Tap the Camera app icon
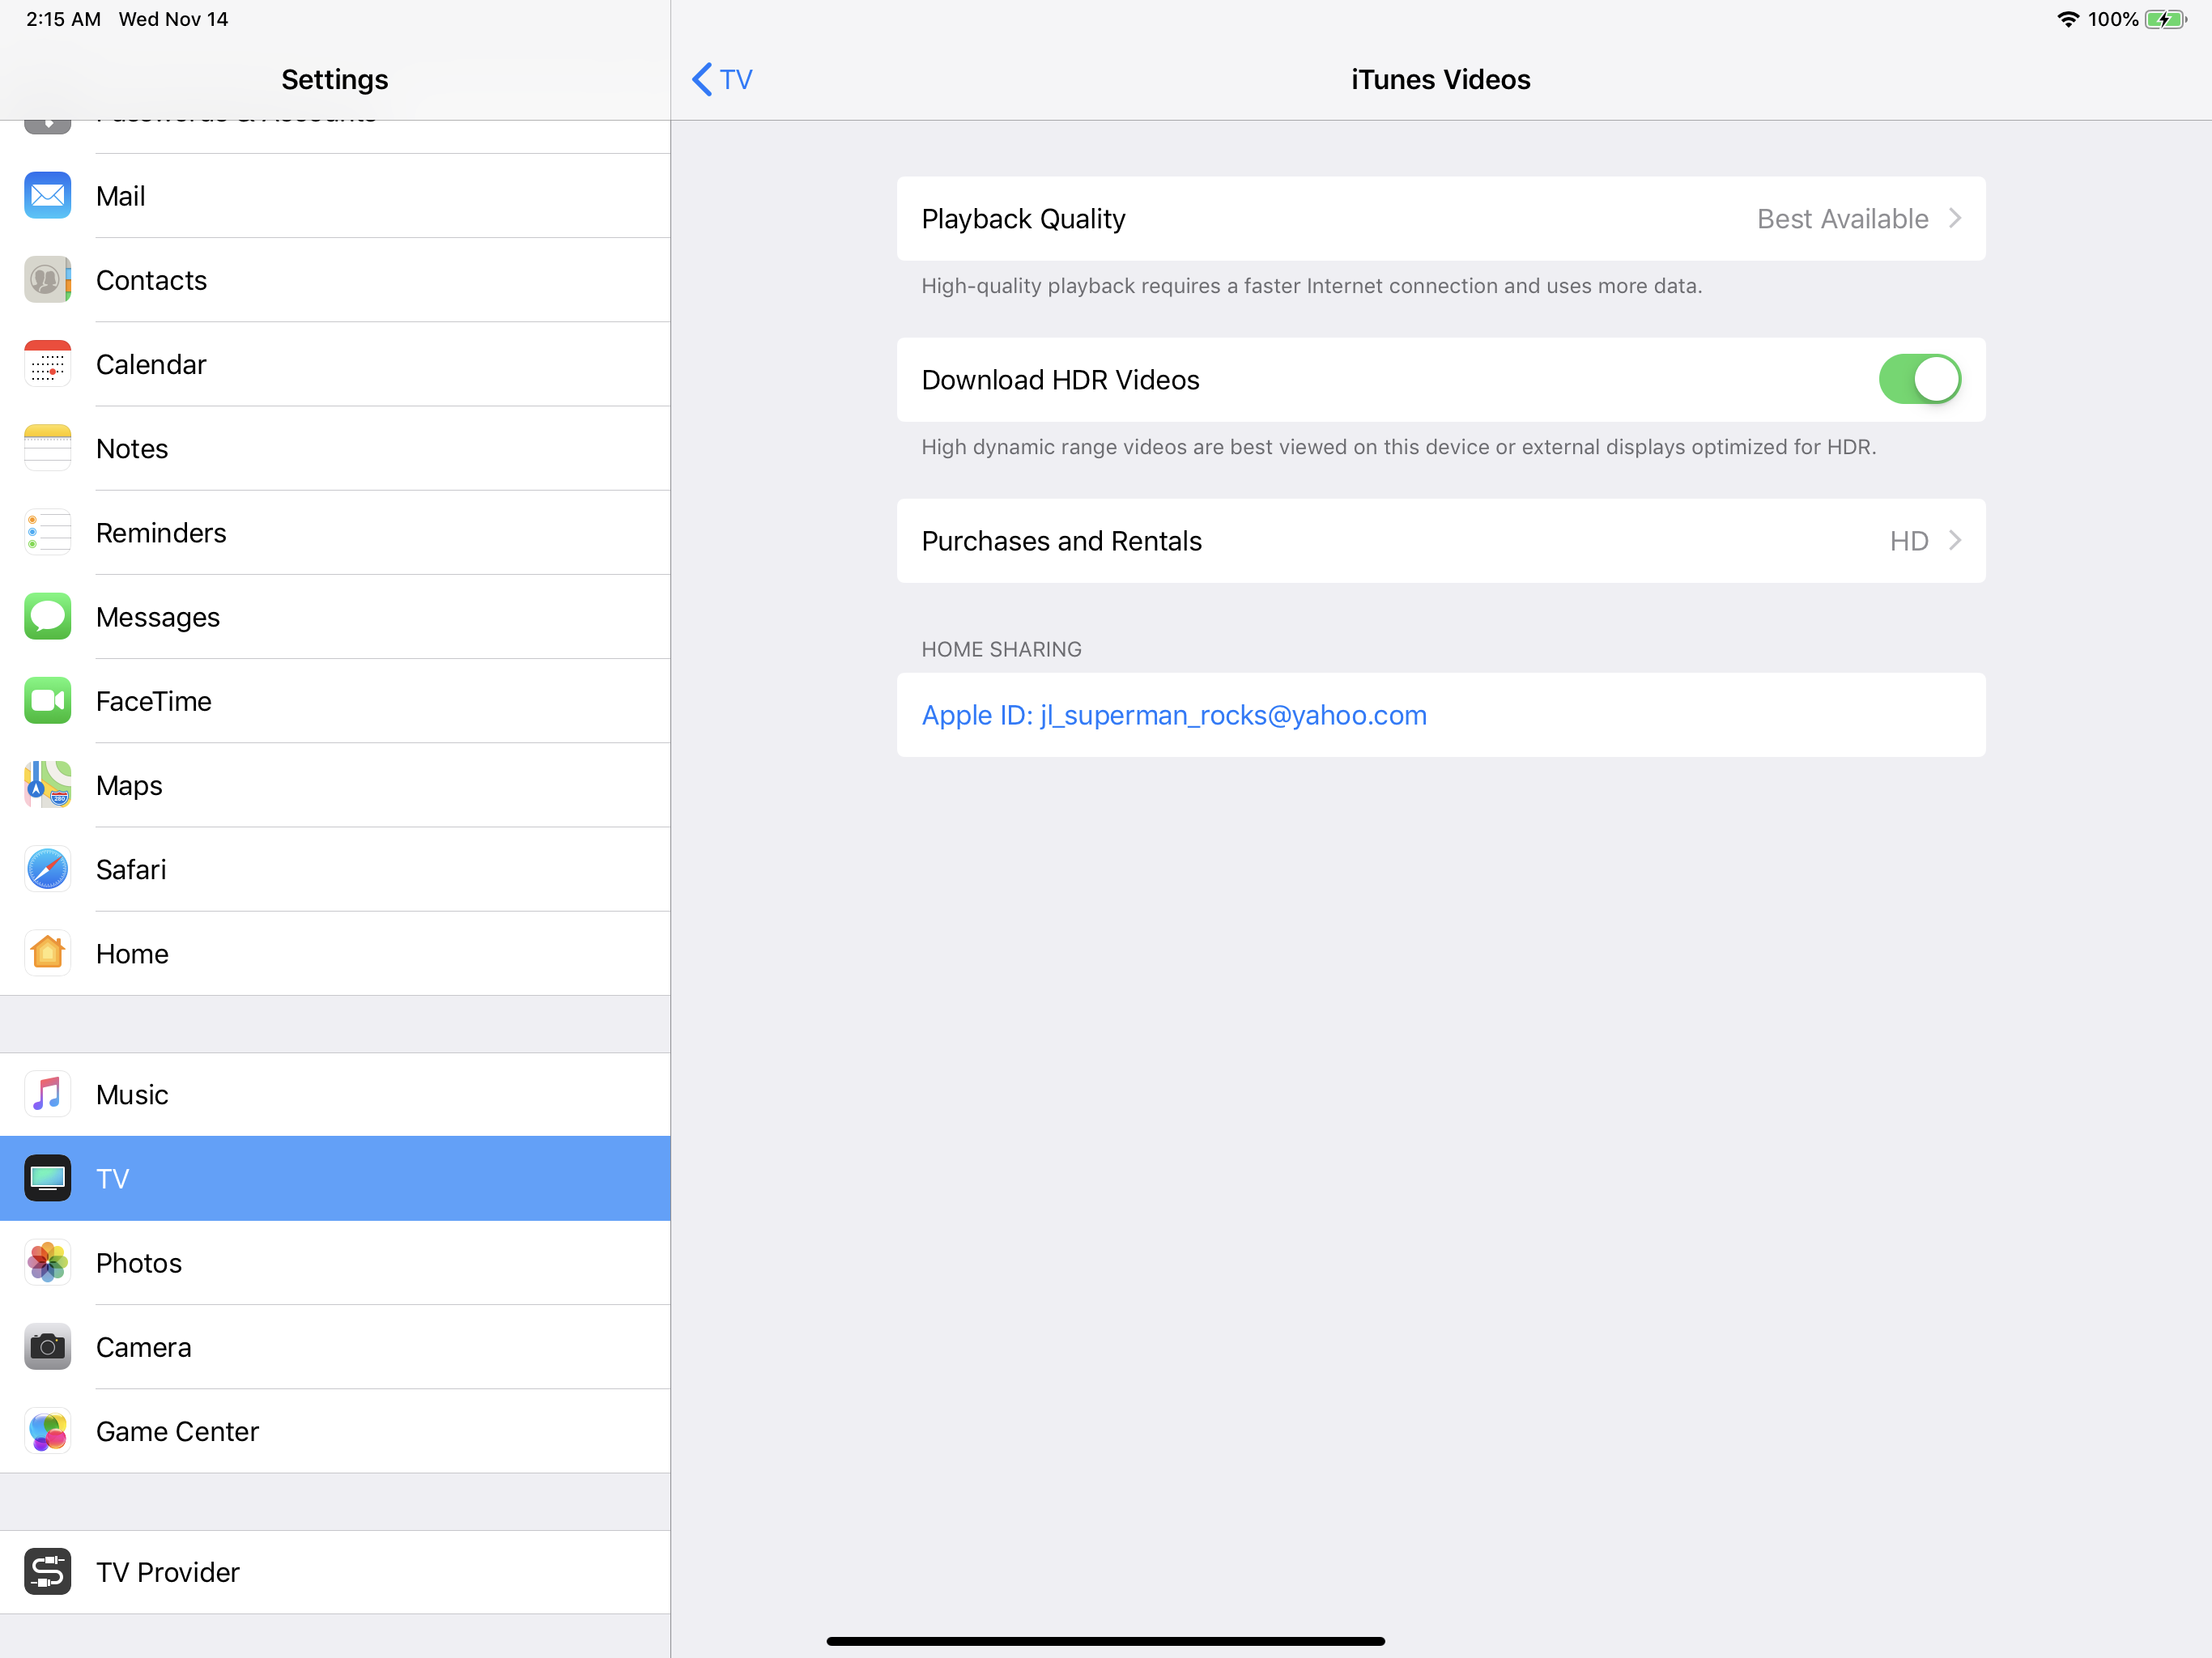The height and width of the screenshot is (1658, 2212). click(47, 1347)
